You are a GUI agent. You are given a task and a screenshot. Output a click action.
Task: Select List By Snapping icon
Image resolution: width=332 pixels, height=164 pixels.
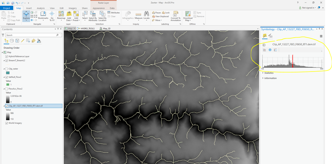pos(28,41)
